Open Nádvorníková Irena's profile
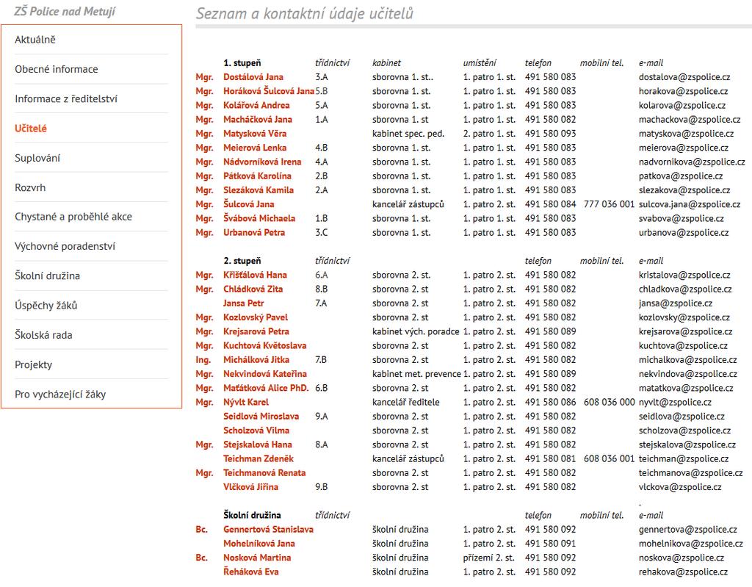The image size is (752, 587). click(262, 162)
